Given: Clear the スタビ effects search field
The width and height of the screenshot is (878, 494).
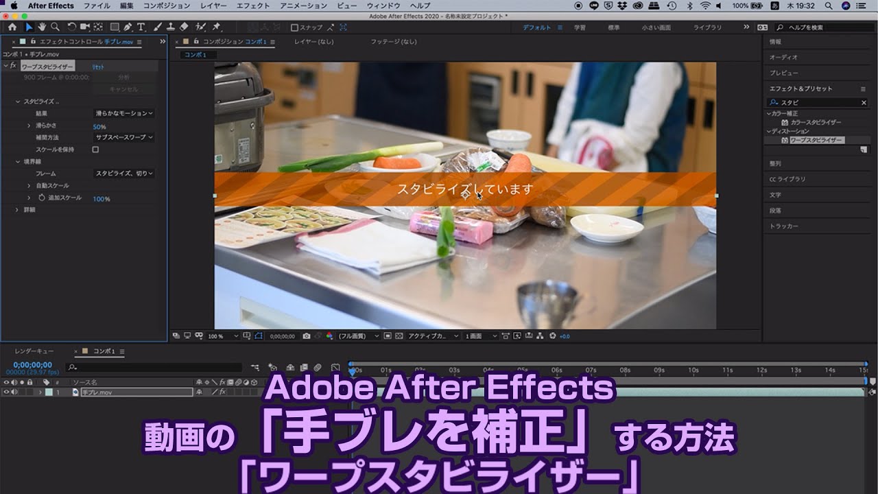Looking at the screenshot, I should (x=864, y=102).
